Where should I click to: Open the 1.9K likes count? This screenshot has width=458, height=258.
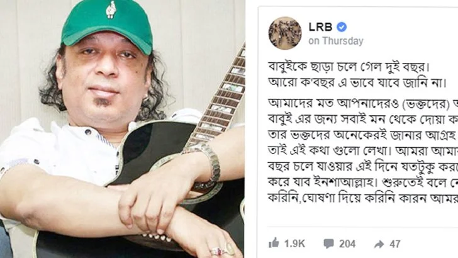[294, 244]
